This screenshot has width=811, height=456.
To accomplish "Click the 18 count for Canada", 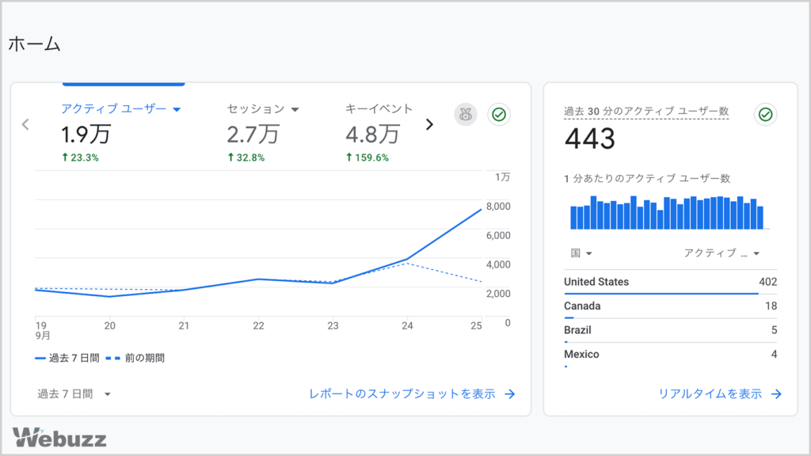I will [x=771, y=306].
